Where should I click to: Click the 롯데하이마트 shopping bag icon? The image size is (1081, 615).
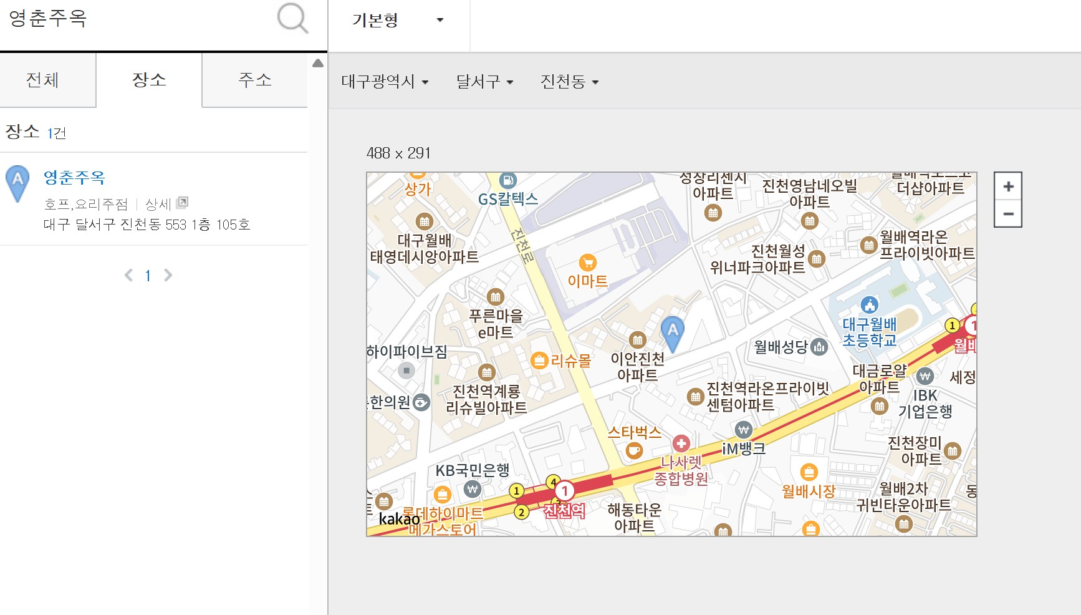pyautogui.click(x=443, y=495)
